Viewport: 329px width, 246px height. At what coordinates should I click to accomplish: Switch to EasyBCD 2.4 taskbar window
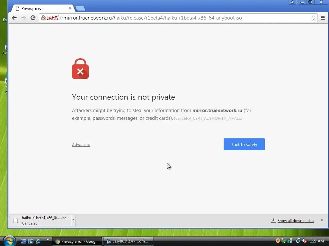129,241
